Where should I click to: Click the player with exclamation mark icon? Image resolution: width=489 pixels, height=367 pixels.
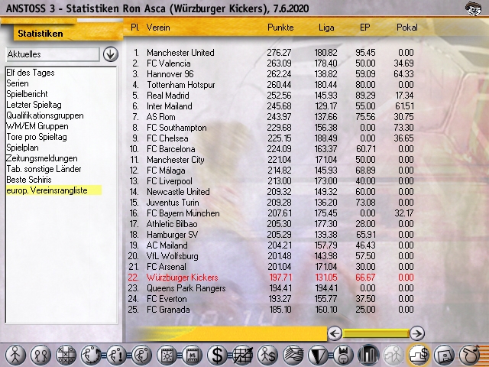coord(116,355)
